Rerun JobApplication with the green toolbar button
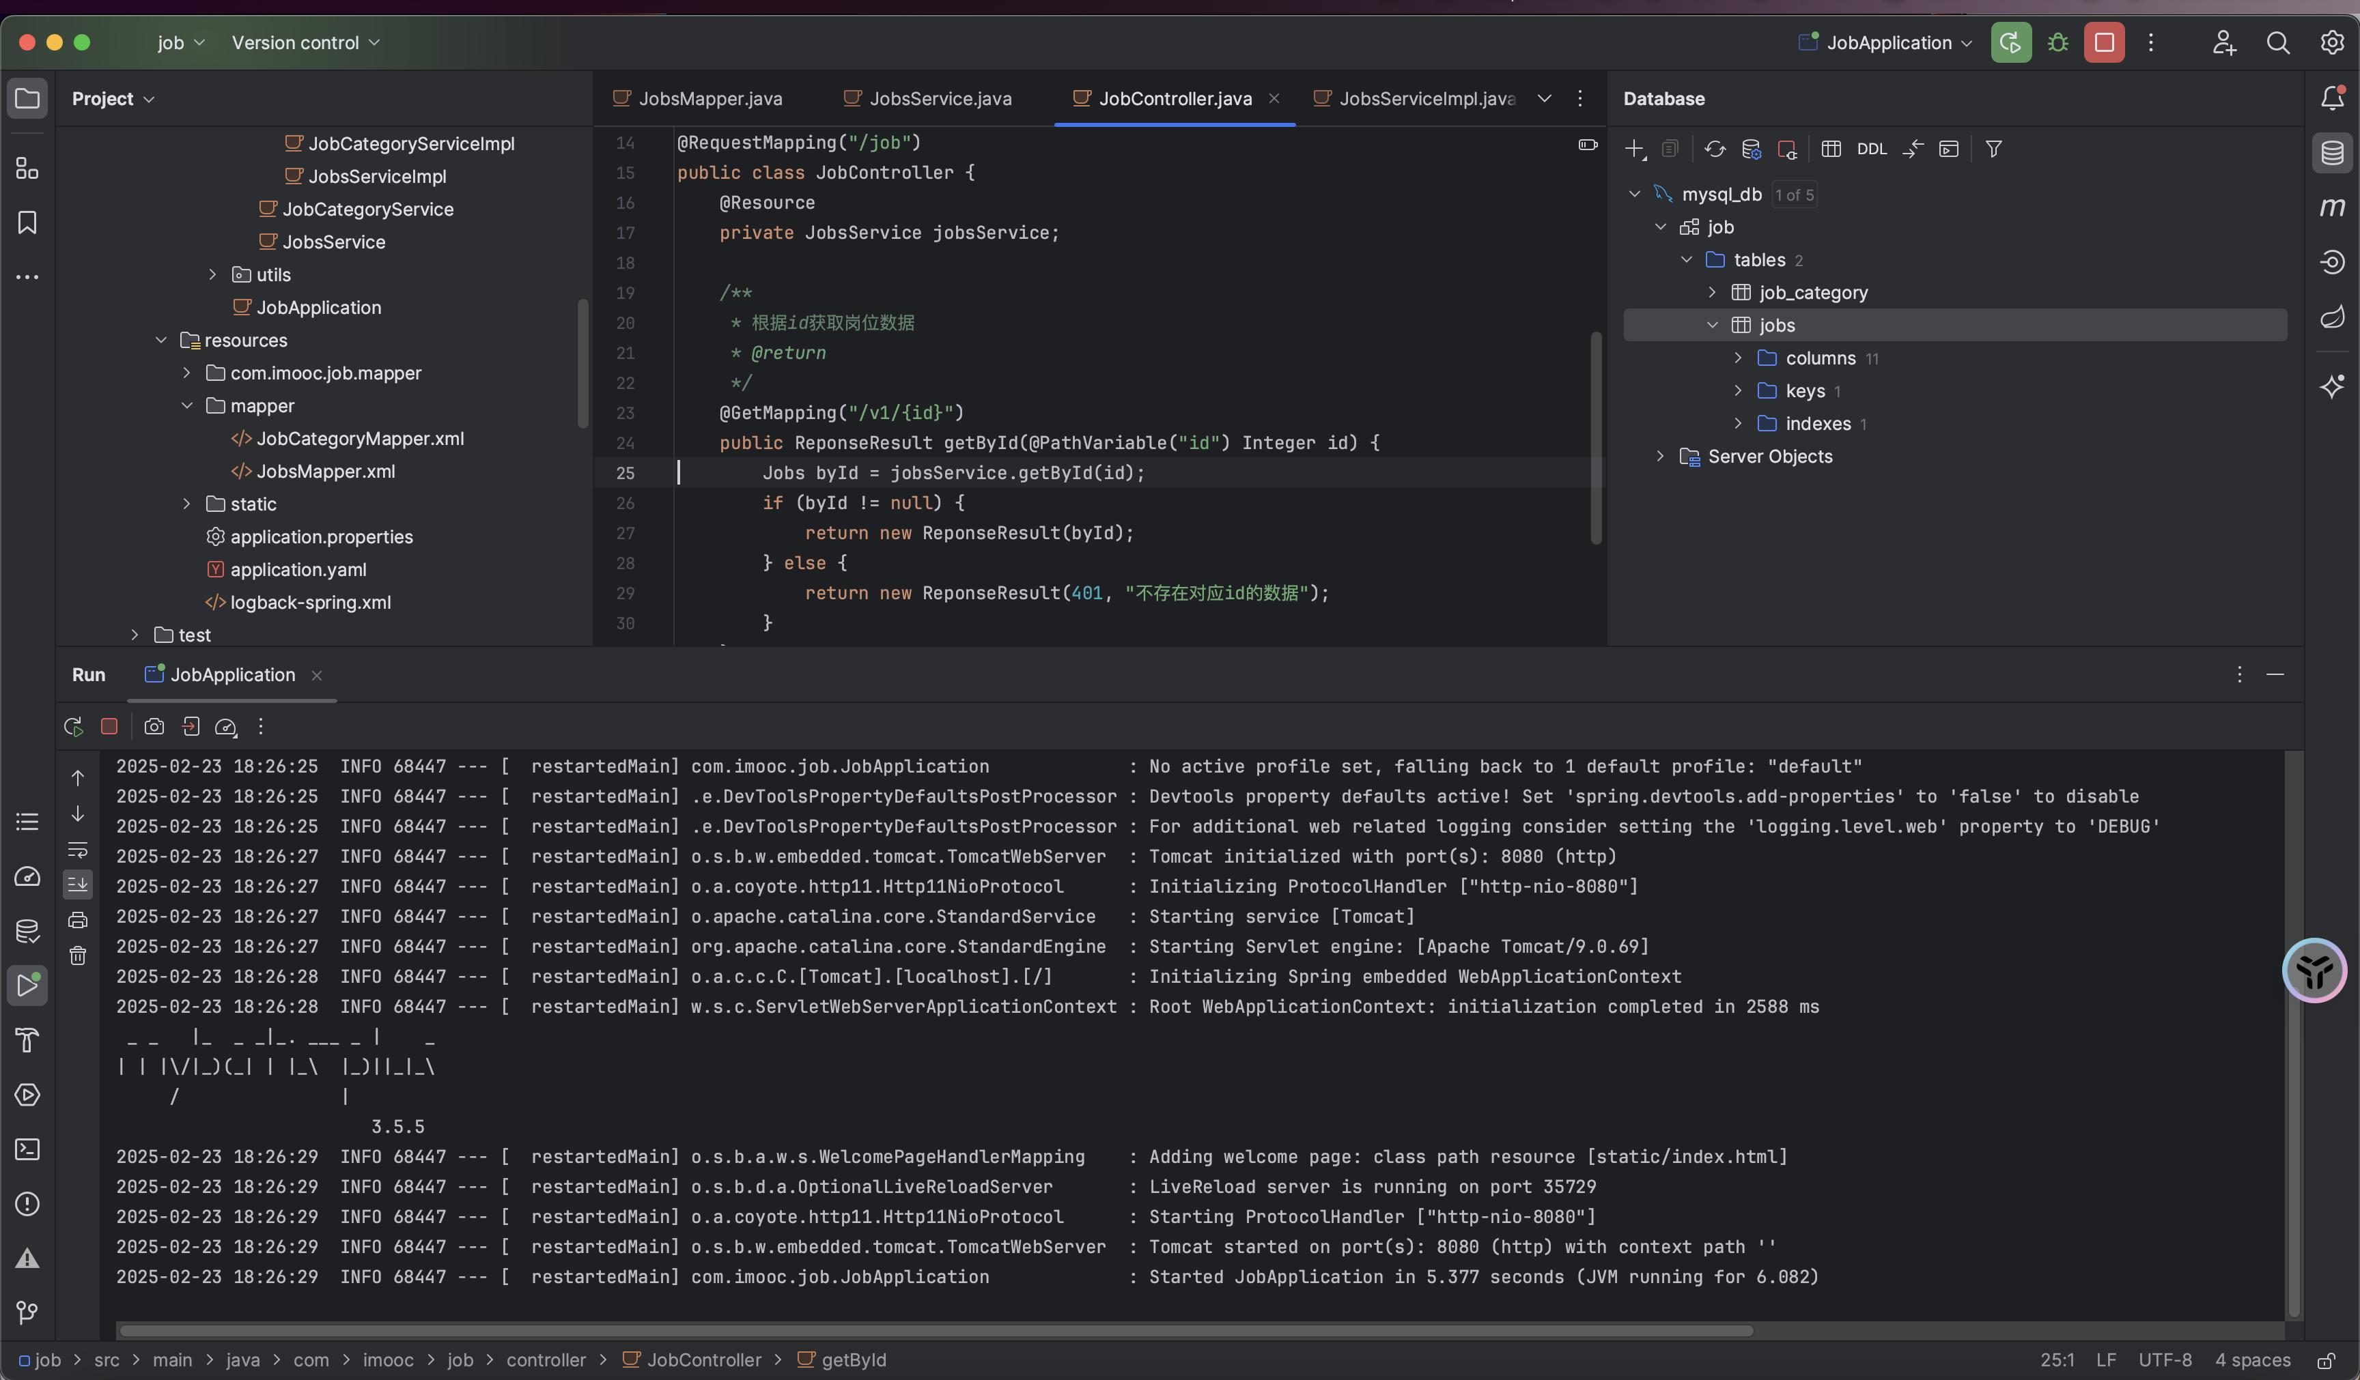Screen dimensions: 2360x1380 tap(2010, 42)
